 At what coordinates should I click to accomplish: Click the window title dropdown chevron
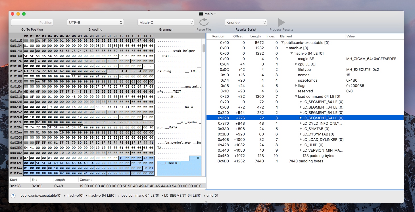point(215,14)
